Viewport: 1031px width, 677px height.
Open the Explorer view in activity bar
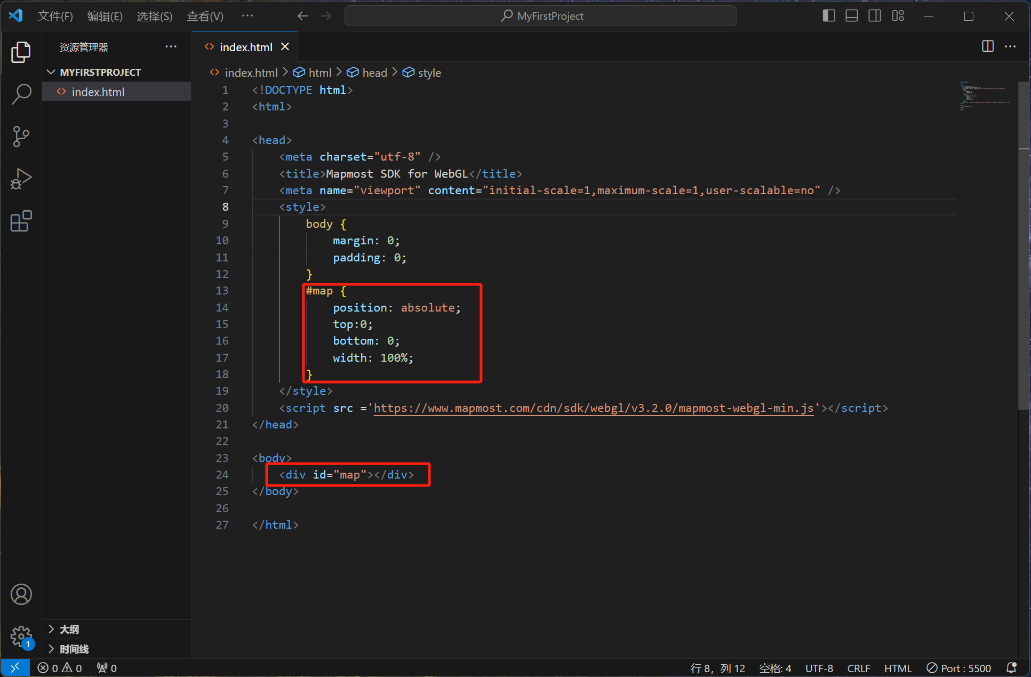[x=21, y=52]
